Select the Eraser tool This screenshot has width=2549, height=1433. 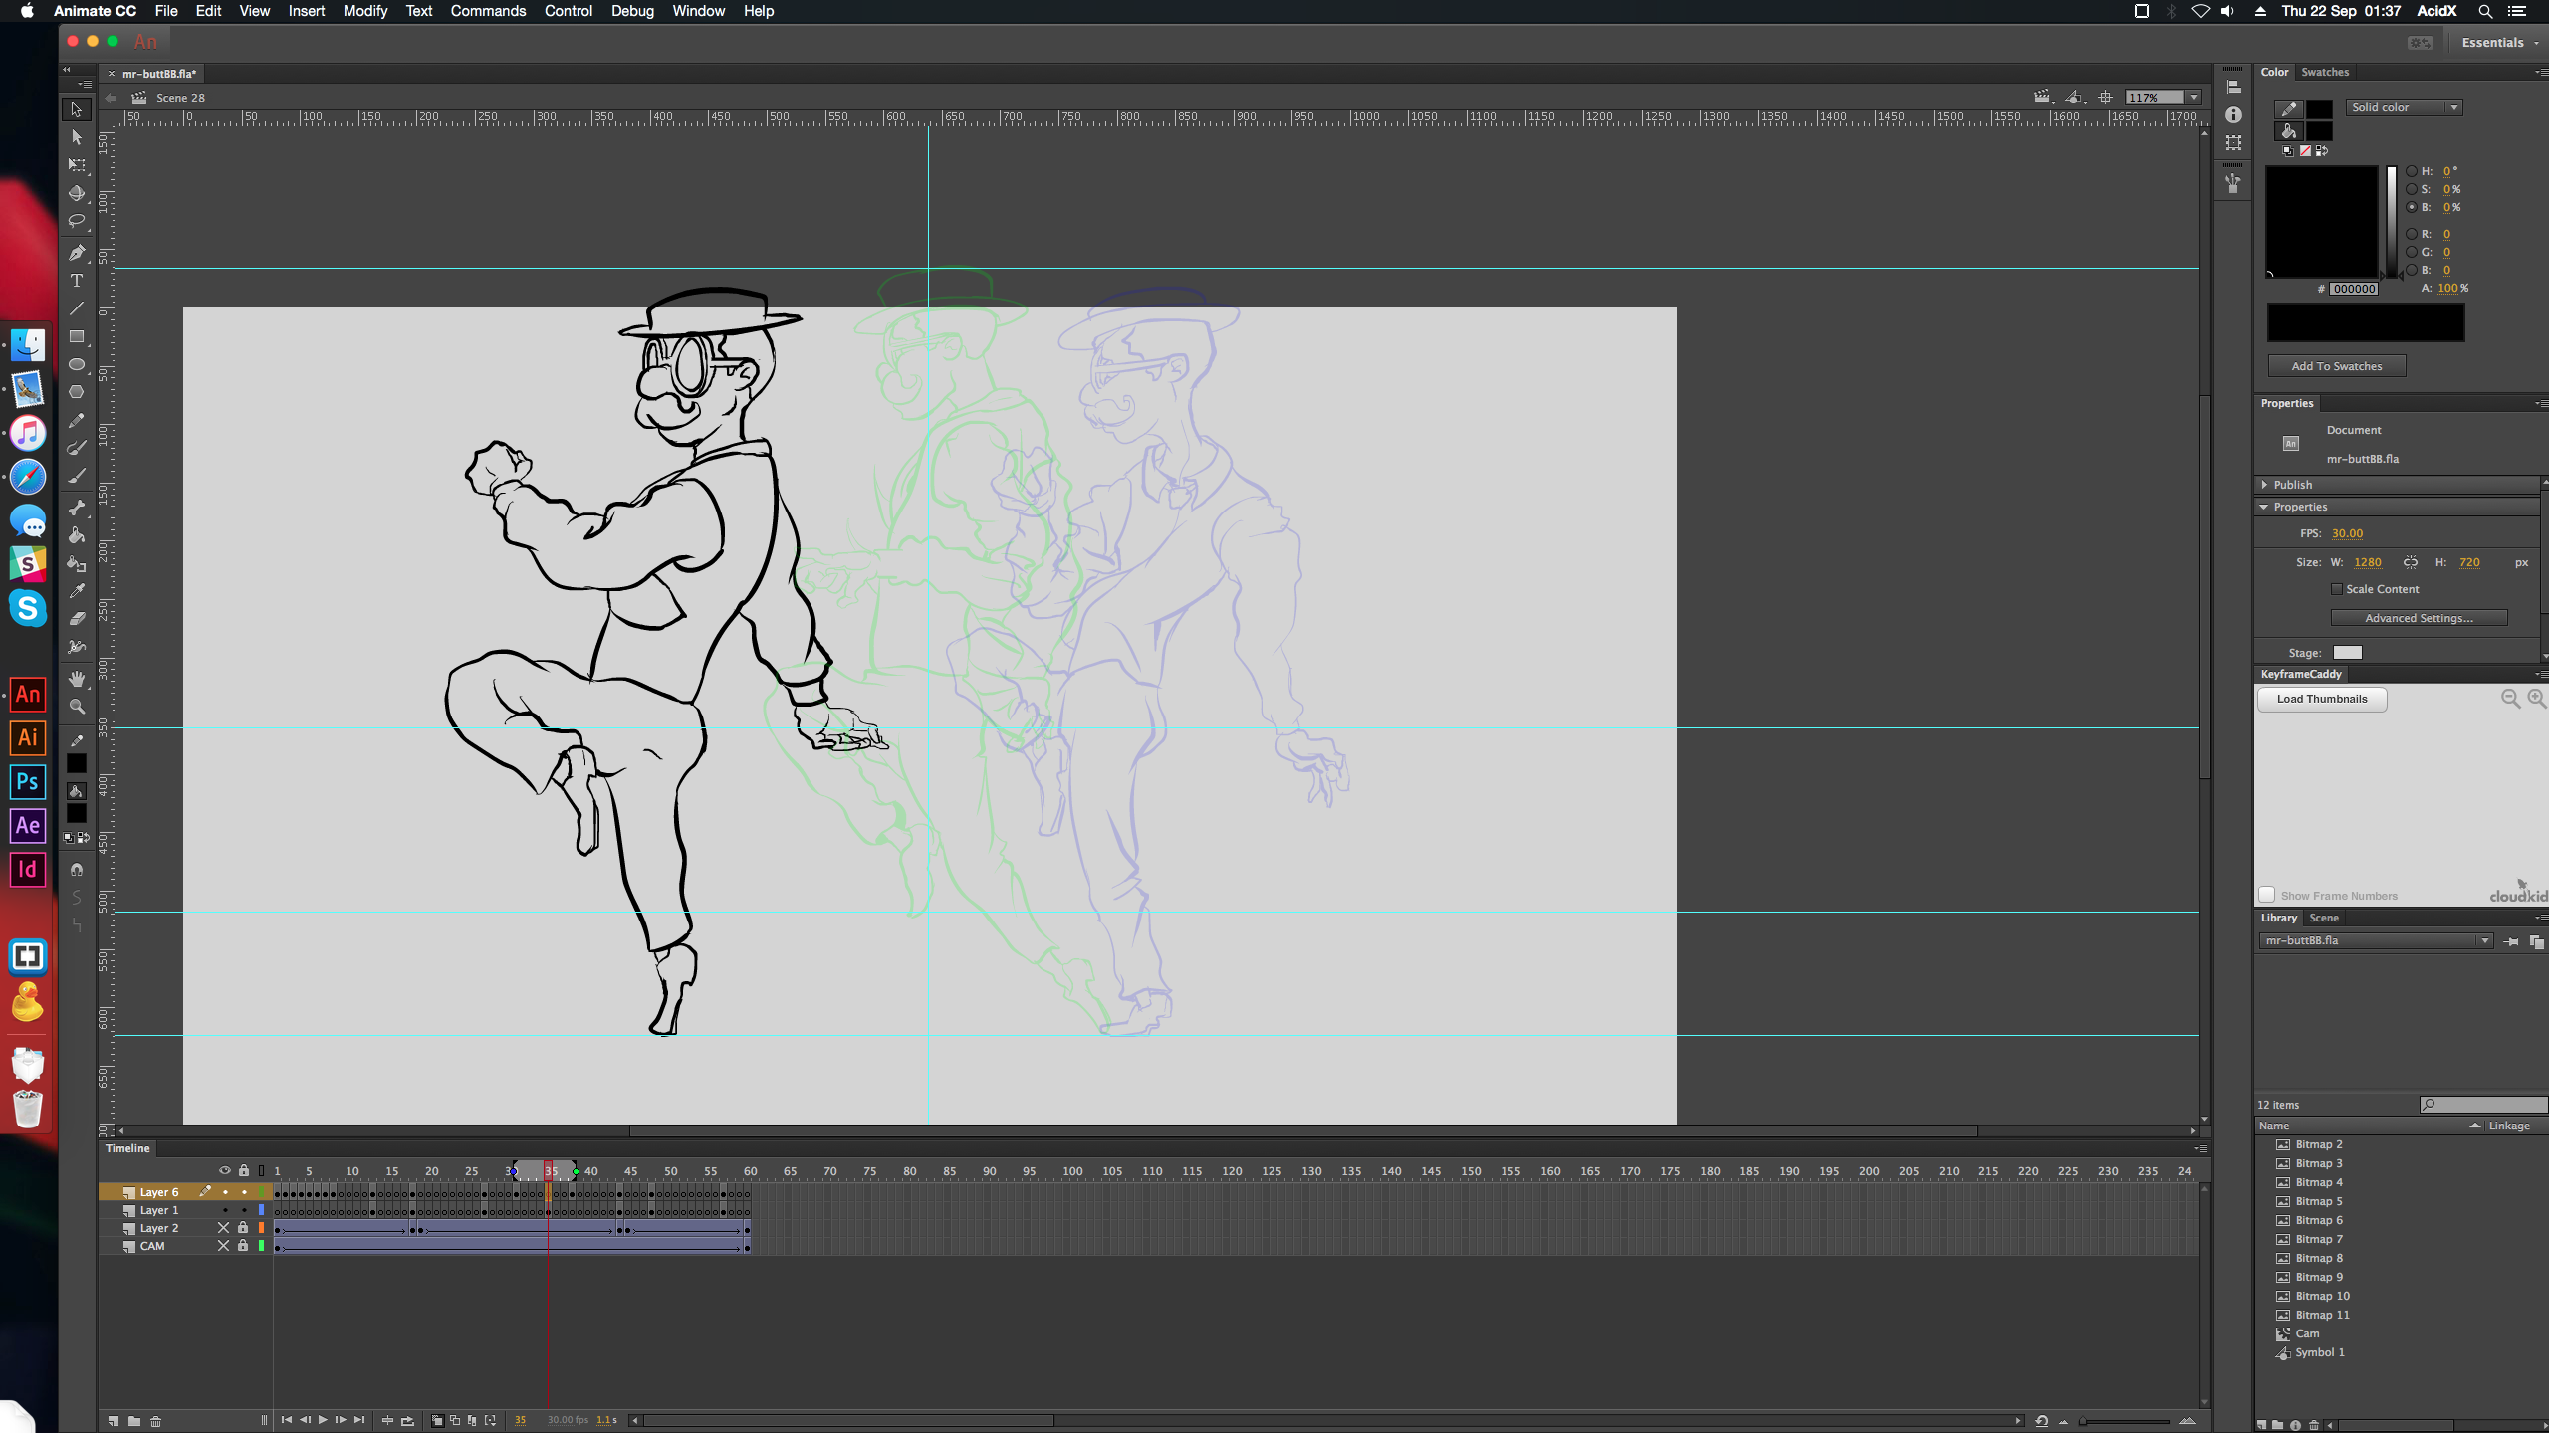[x=77, y=619]
